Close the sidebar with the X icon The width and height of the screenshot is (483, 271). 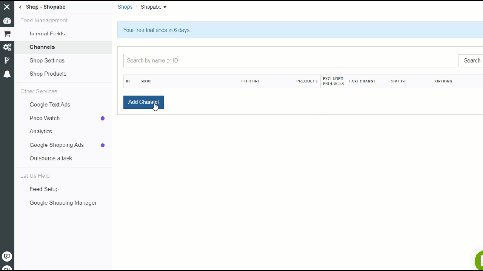tap(7, 7)
